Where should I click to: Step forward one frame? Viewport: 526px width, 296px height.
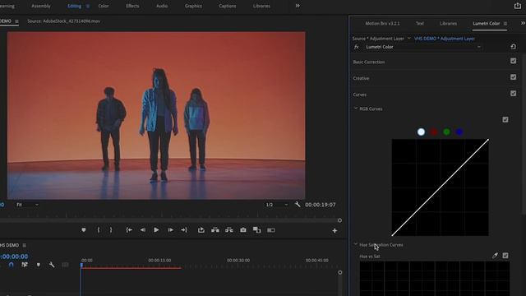pyautogui.click(x=170, y=230)
